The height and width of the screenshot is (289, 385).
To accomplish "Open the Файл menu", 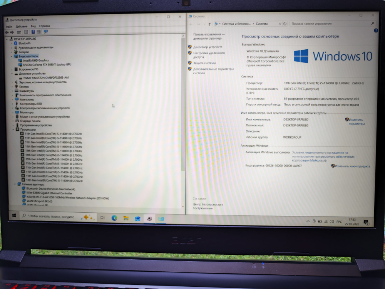I will point(9,27).
